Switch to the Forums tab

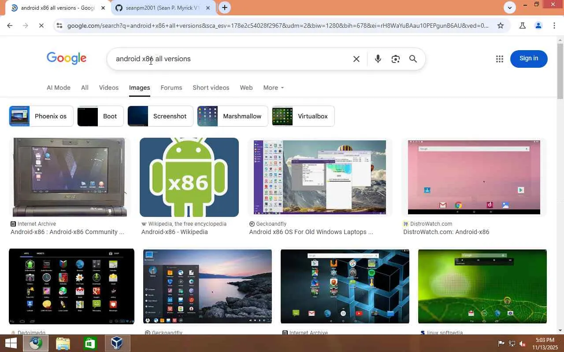pos(171,88)
